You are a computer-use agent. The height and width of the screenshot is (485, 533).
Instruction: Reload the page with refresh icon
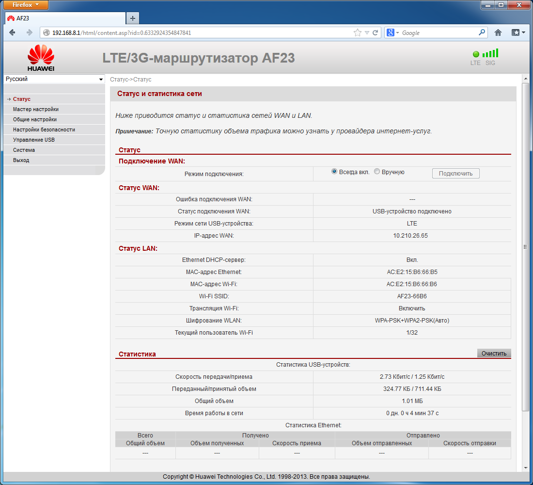click(375, 32)
